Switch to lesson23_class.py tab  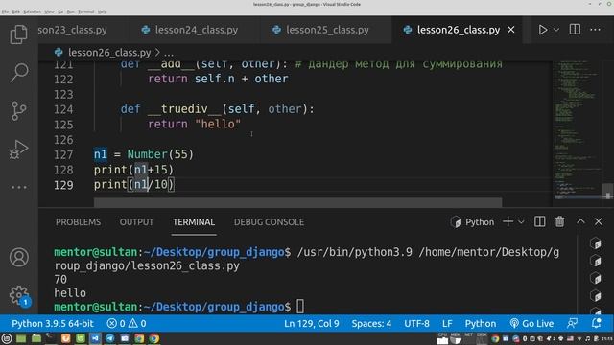click(x=73, y=30)
